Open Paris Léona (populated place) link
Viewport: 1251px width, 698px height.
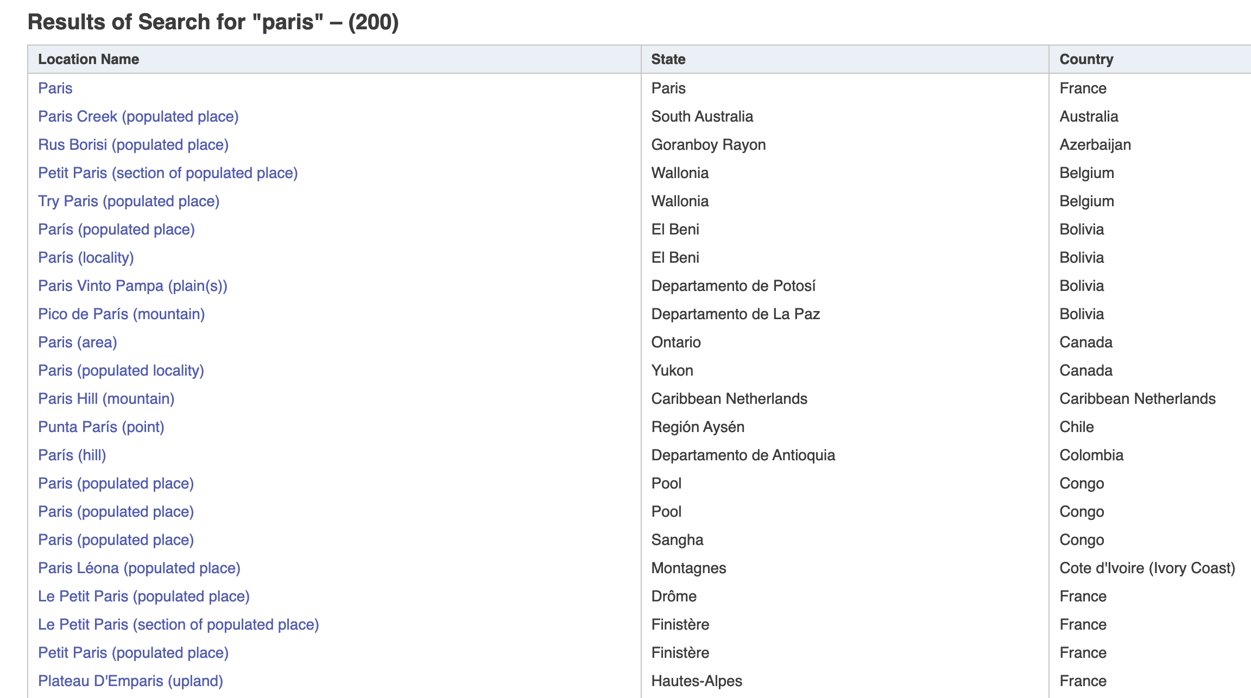pos(139,568)
